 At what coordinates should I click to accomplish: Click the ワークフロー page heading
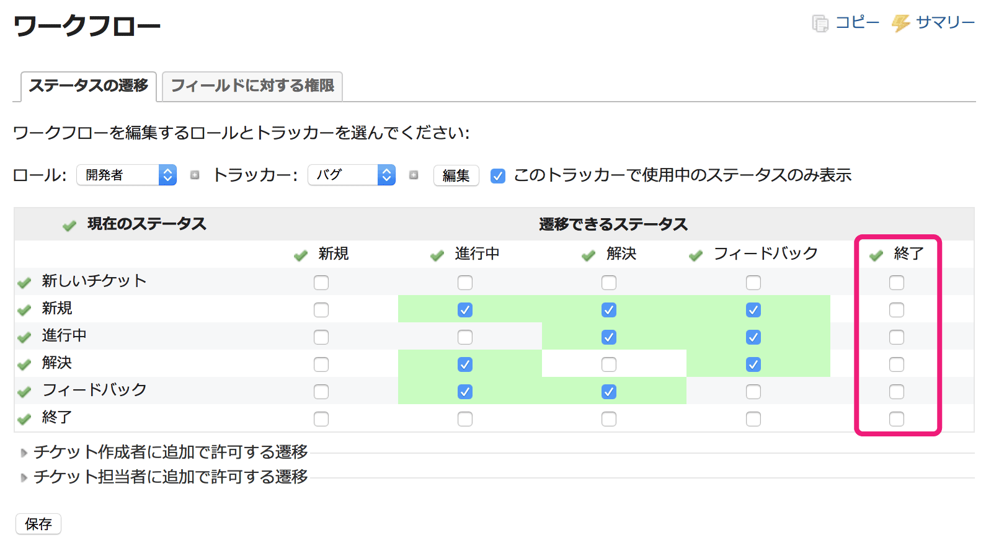(87, 26)
